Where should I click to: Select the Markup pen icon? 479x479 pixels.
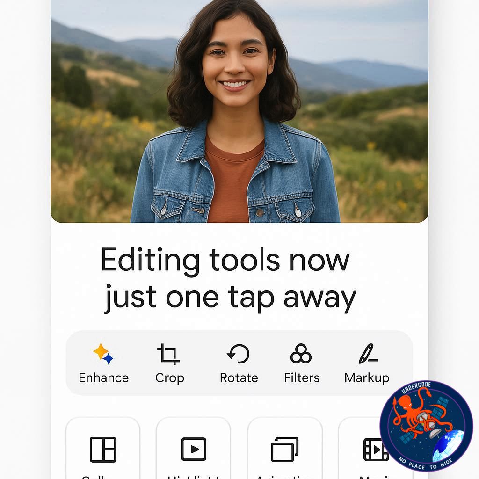point(368,354)
